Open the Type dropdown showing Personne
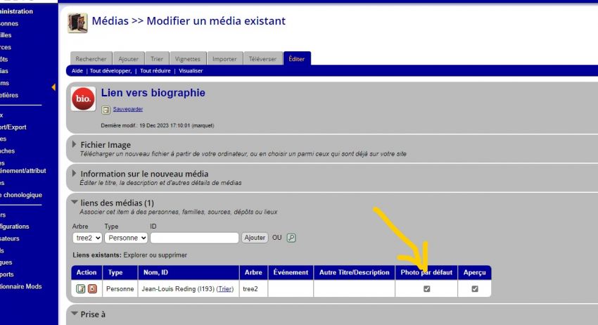Image resolution: width=598 pixels, height=325 pixels. pos(126,238)
